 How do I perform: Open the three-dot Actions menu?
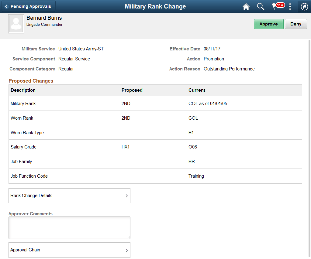pos(290,6)
